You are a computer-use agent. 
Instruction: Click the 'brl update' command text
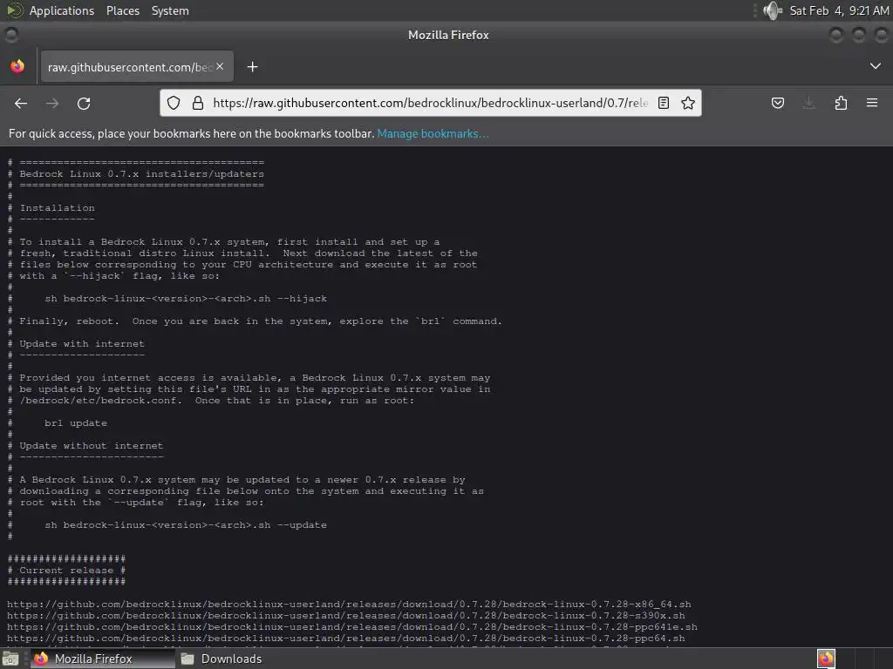pos(76,423)
